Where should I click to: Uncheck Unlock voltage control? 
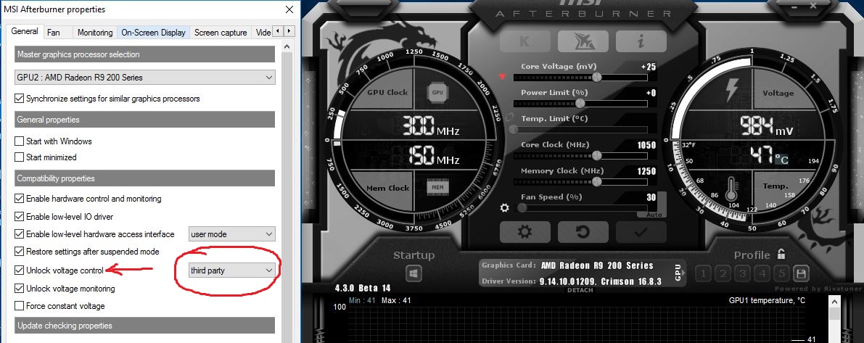click(x=20, y=270)
